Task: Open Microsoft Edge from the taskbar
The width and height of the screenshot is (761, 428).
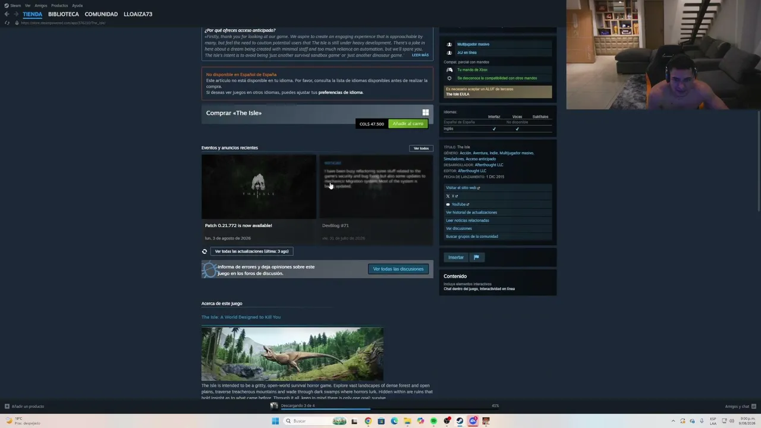Action: (394, 421)
